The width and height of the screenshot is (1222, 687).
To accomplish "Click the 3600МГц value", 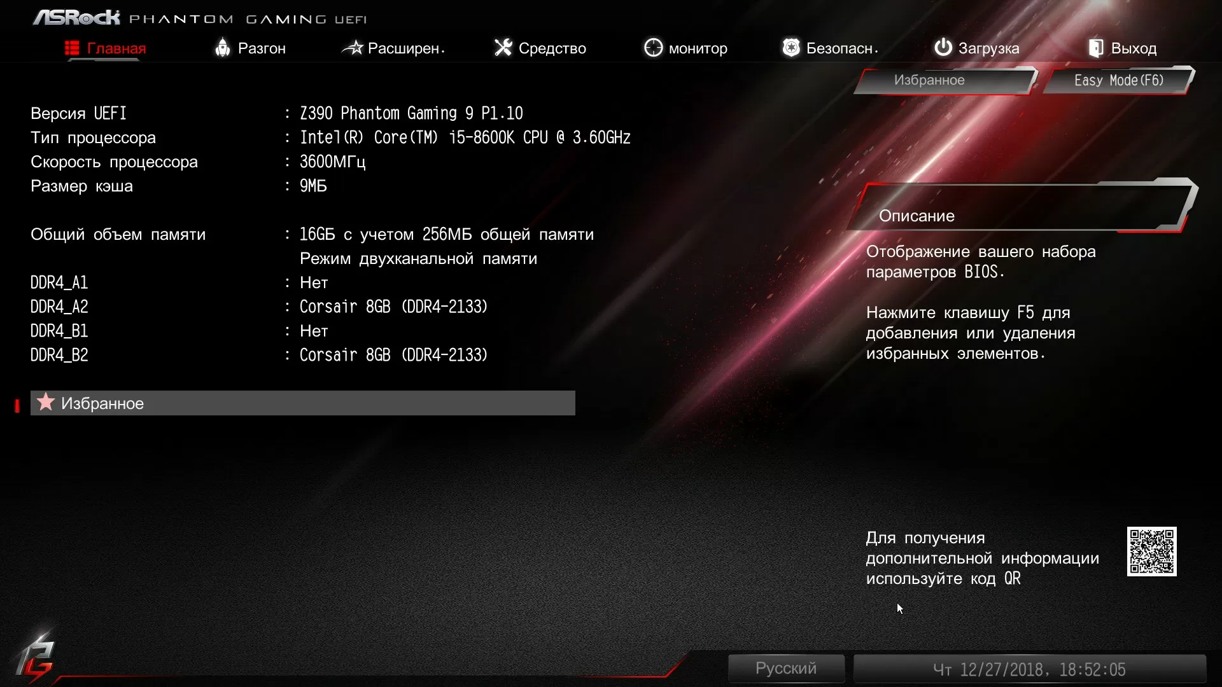I will click(332, 162).
